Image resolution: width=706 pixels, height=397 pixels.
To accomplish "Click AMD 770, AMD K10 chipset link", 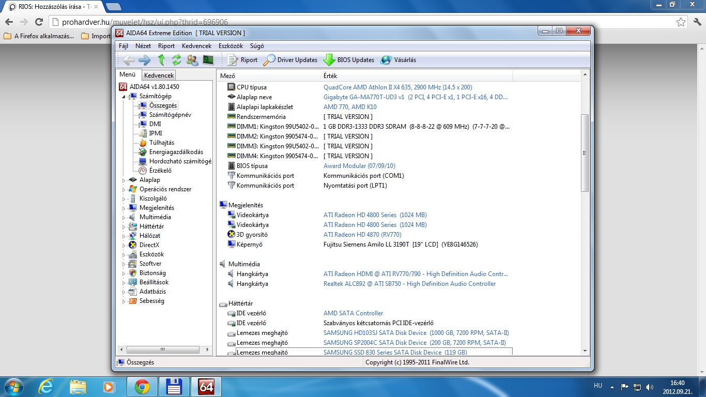I will pyautogui.click(x=350, y=107).
